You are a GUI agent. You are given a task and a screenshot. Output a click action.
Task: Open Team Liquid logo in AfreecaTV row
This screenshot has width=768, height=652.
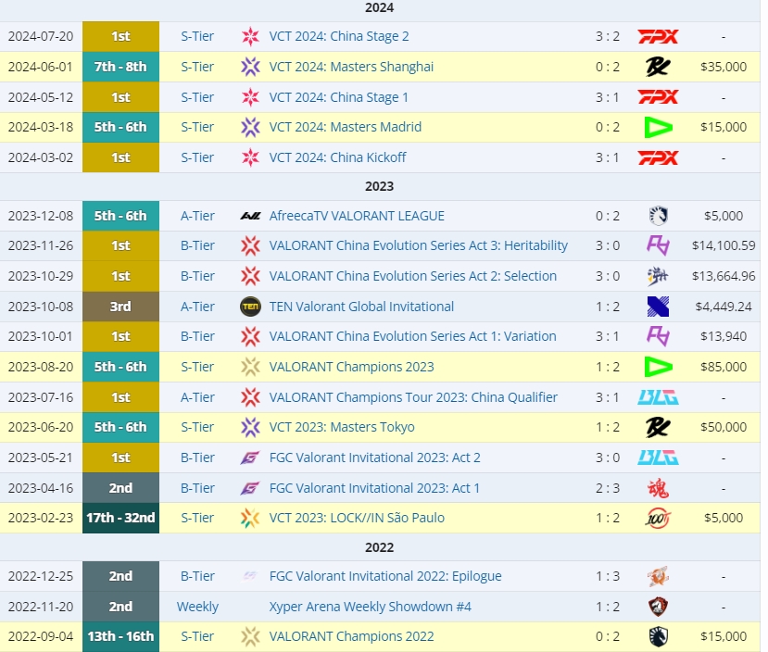(x=658, y=216)
